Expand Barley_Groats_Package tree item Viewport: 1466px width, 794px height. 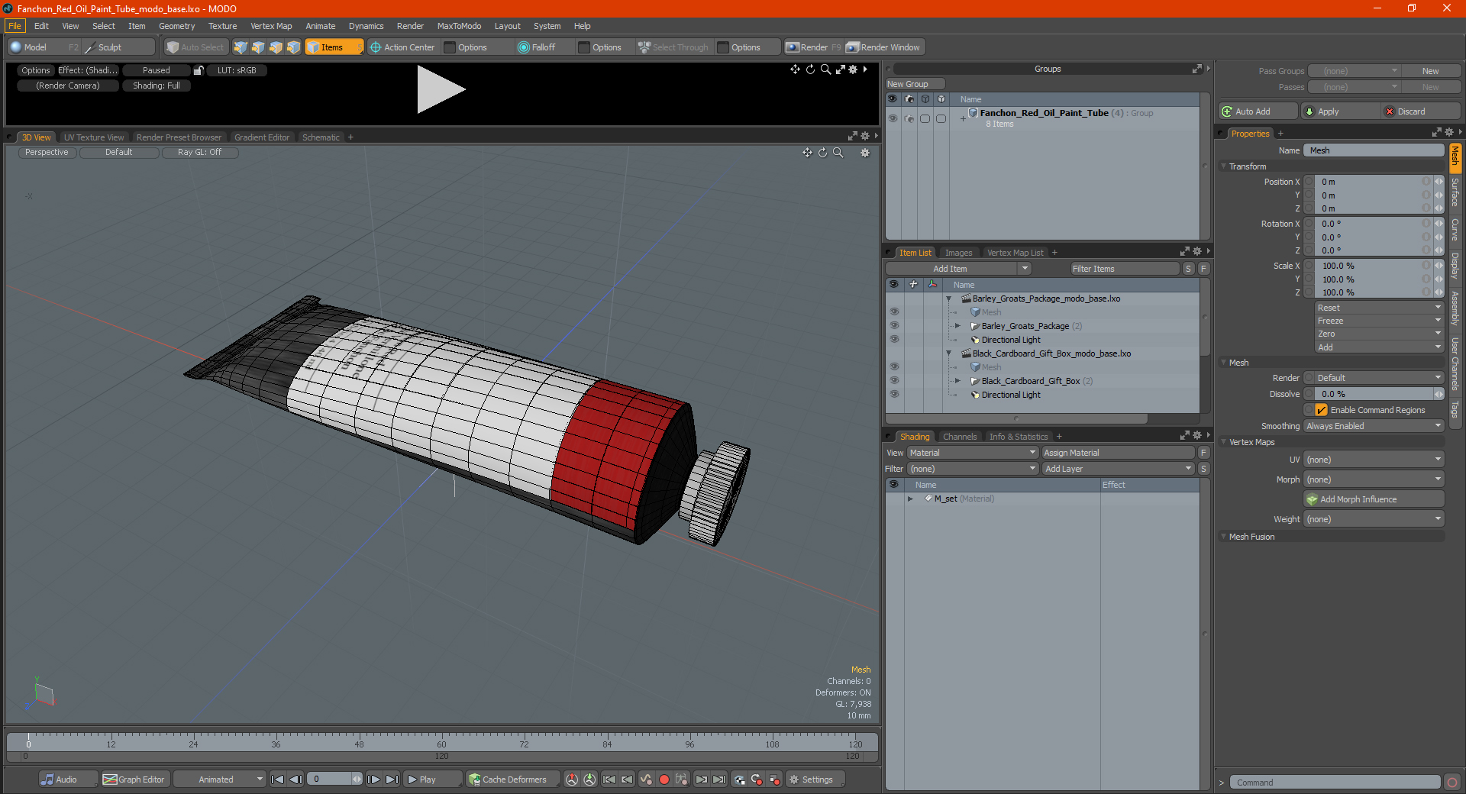pyautogui.click(x=957, y=326)
